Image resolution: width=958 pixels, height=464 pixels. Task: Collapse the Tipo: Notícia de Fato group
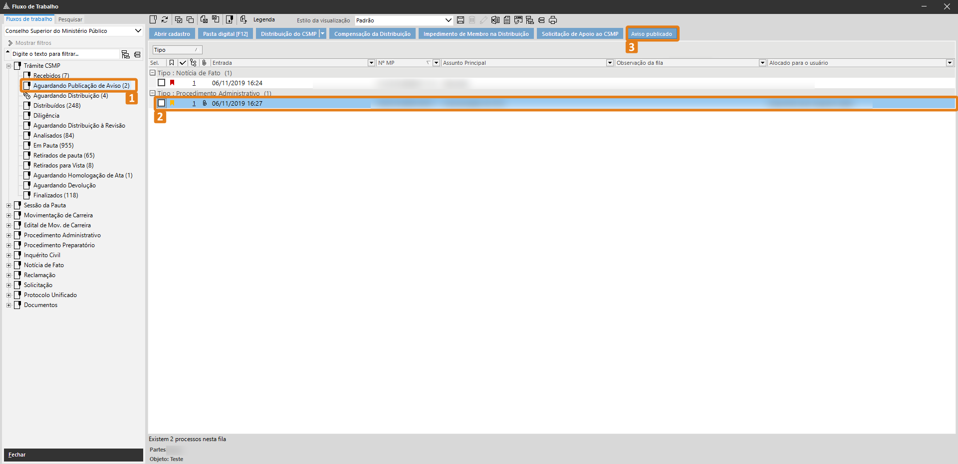tap(153, 73)
